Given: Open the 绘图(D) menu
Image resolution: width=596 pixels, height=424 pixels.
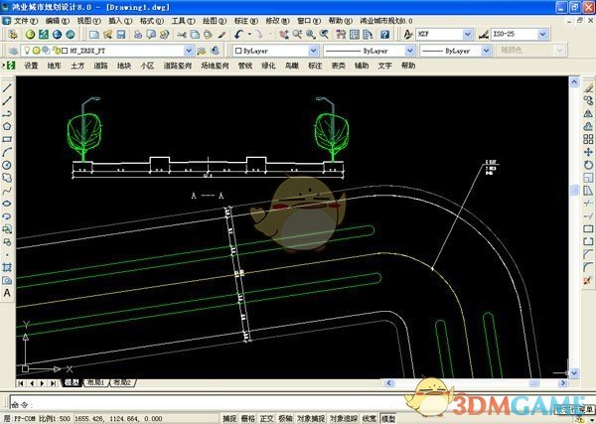Looking at the screenshot, I should click(x=215, y=21).
